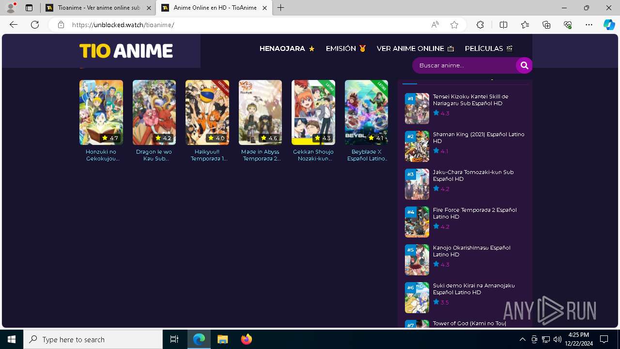This screenshot has width=620, height=349.
Task: Click #2 Shaman King thumbnail
Action: (417, 146)
